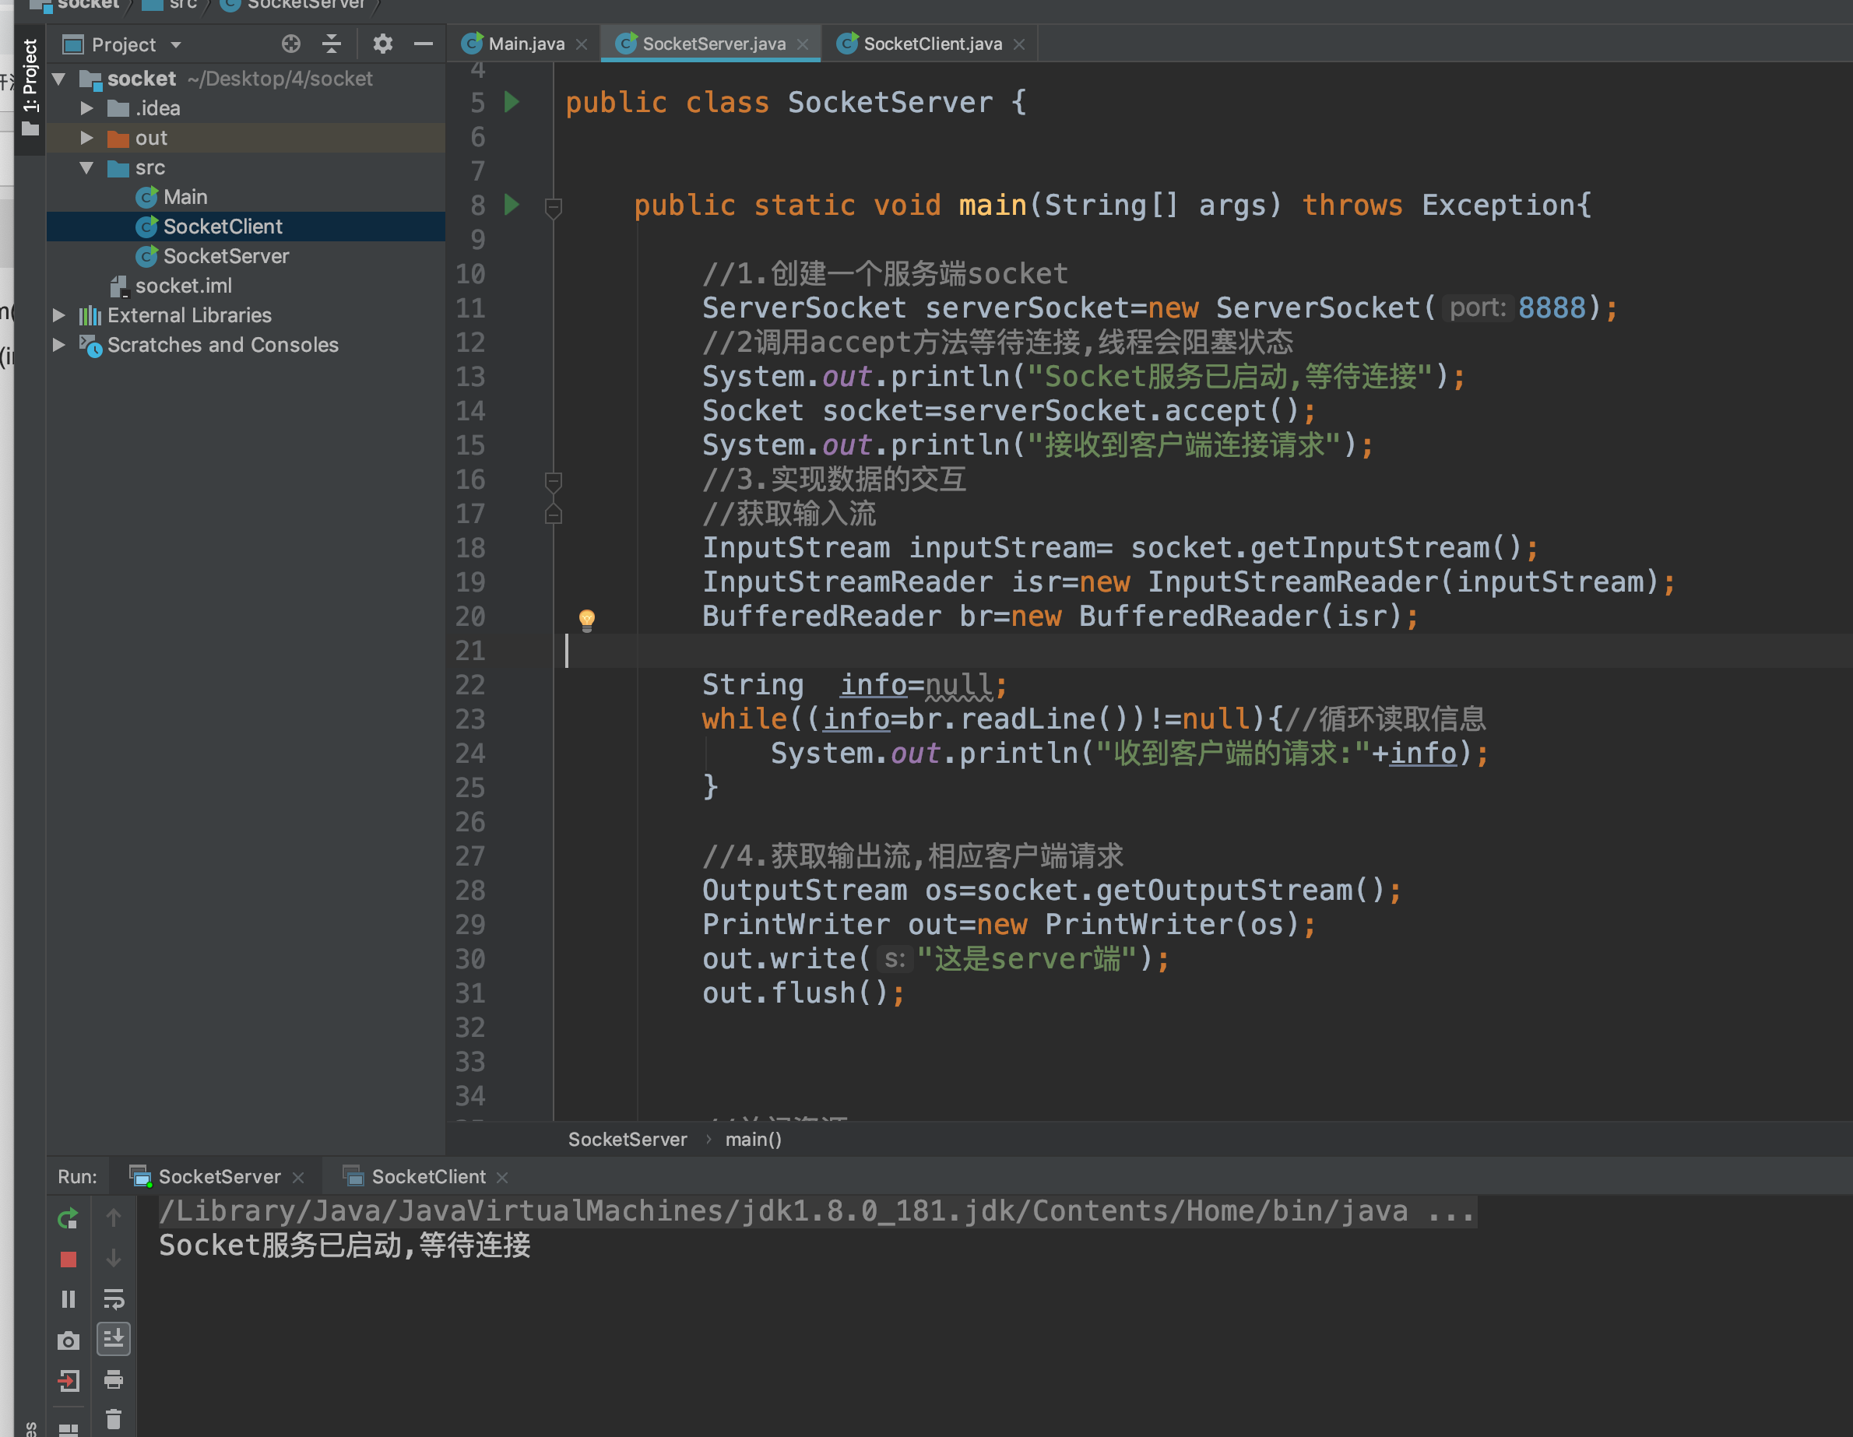The width and height of the screenshot is (1853, 1437).
Task: Open the Project view dropdown
Action: pyautogui.click(x=176, y=45)
